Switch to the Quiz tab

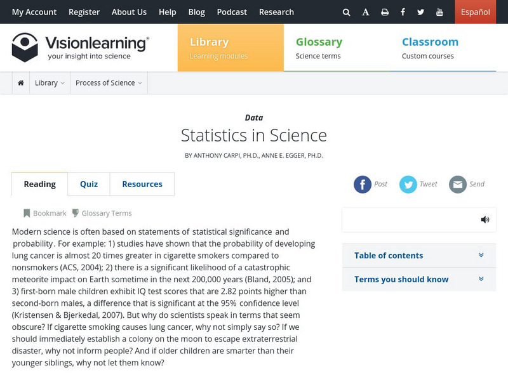[x=89, y=184]
